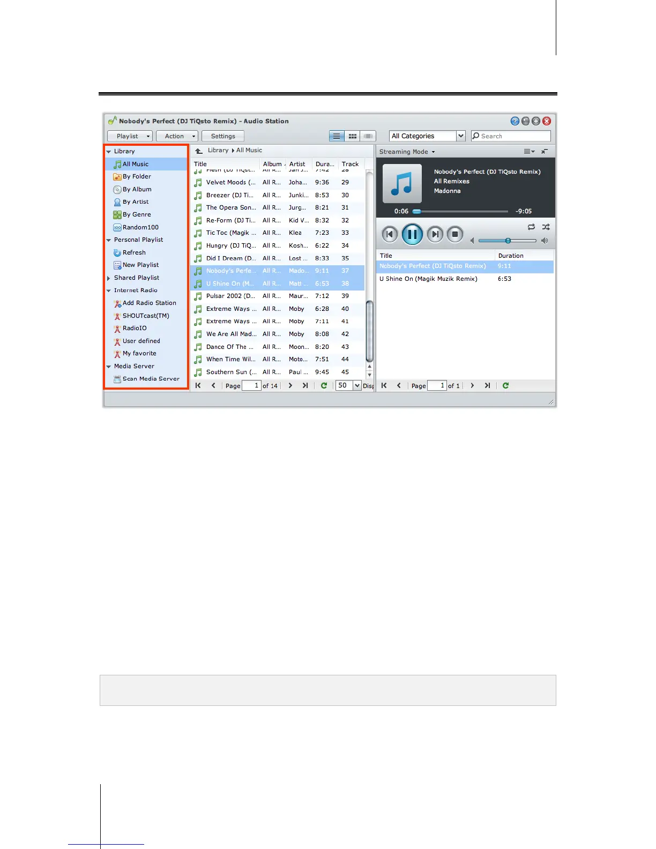Open the items-per-page 50 dropdown

pyautogui.click(x=348, y=385)
